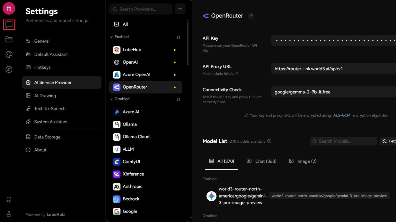Screen dimensions: 396x222
Task: Open the LobeHub link in the footer
Action: (56, 215)
